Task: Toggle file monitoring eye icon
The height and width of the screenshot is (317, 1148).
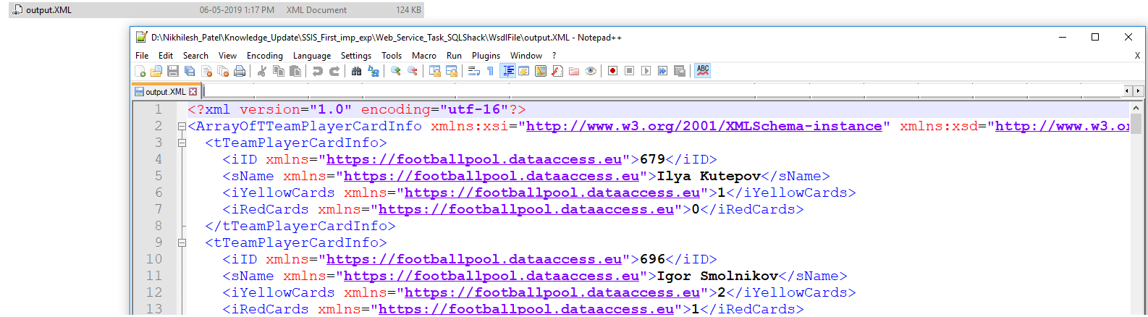Action: point(591,71)
